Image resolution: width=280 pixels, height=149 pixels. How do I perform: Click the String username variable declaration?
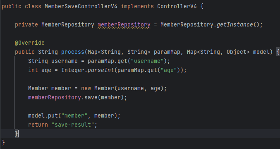[53, 61]
